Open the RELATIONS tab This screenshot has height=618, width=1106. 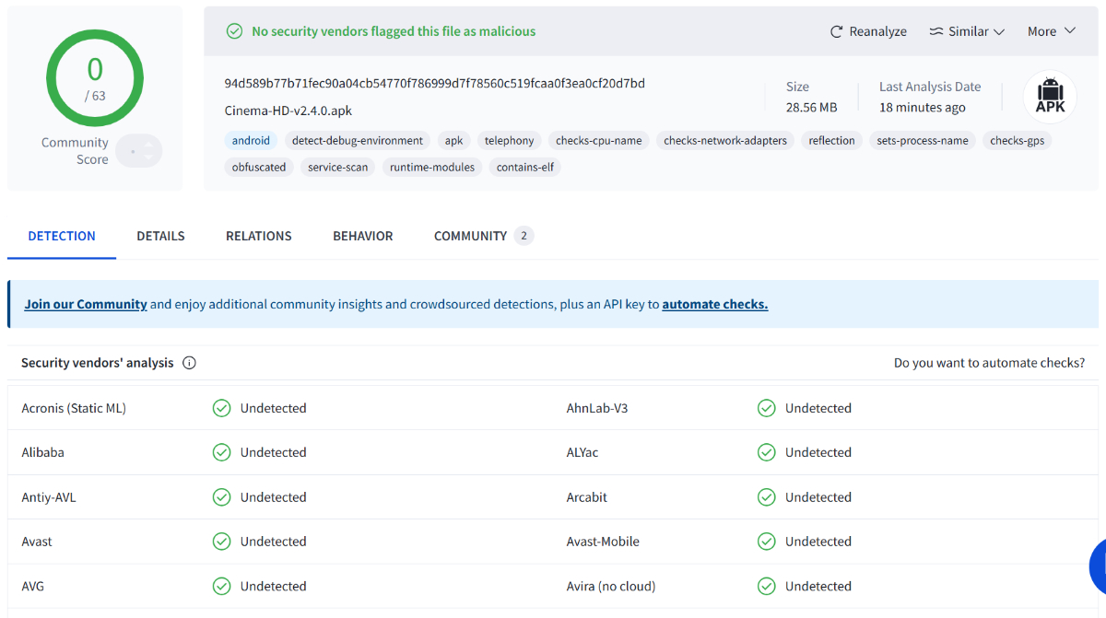tap(259, 236)
